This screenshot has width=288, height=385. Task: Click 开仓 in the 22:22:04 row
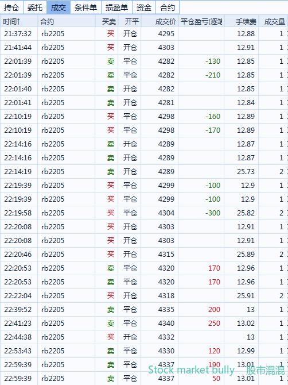130,295
